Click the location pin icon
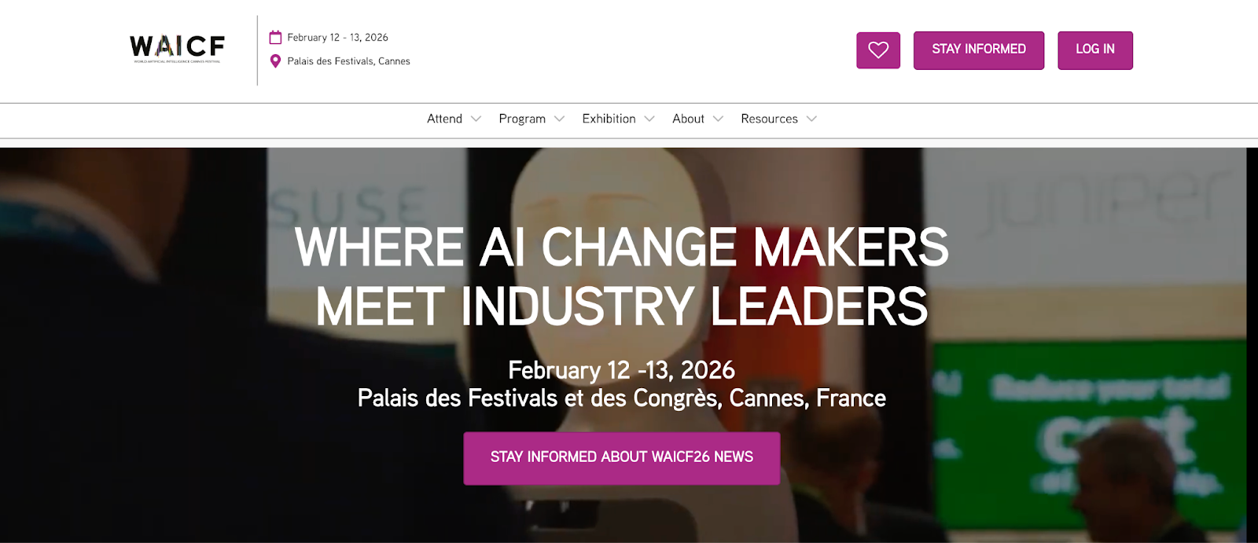Viewport: 1258px width, 543px height. 275,61
